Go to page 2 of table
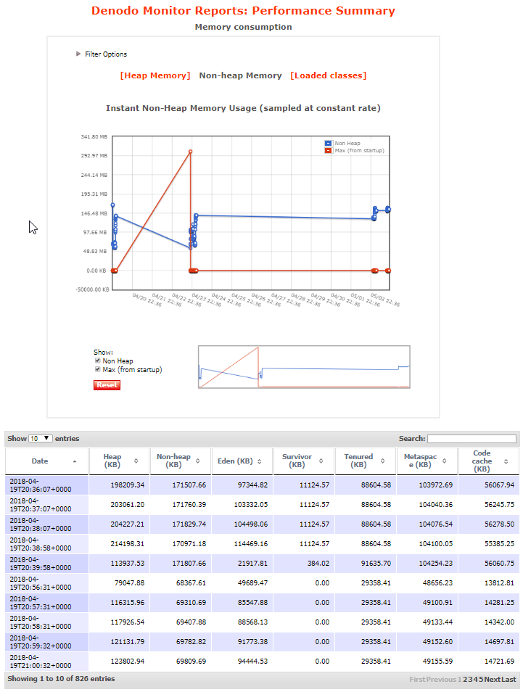Image resolution: width=523 pixels, height=692 pixels. tap(465, 679)
